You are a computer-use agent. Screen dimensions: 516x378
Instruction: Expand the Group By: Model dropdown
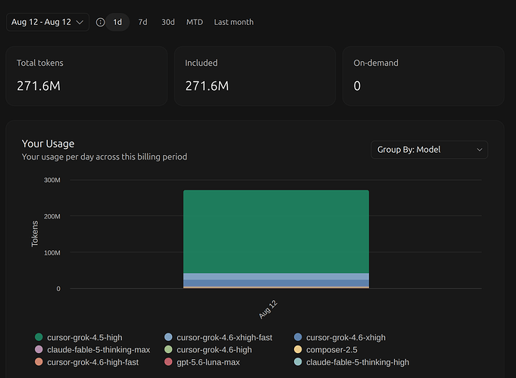pos(429,150)
